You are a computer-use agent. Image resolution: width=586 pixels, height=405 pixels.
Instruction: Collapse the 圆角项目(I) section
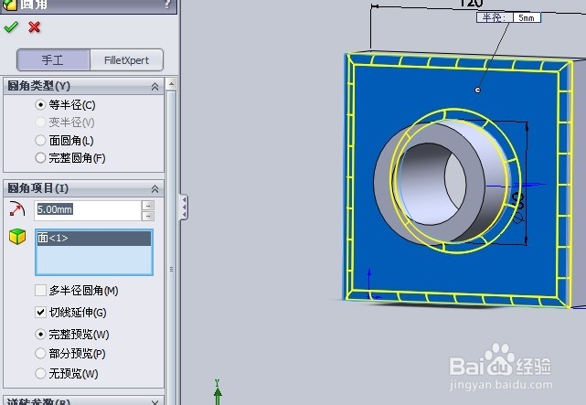[x=154, y=188]
